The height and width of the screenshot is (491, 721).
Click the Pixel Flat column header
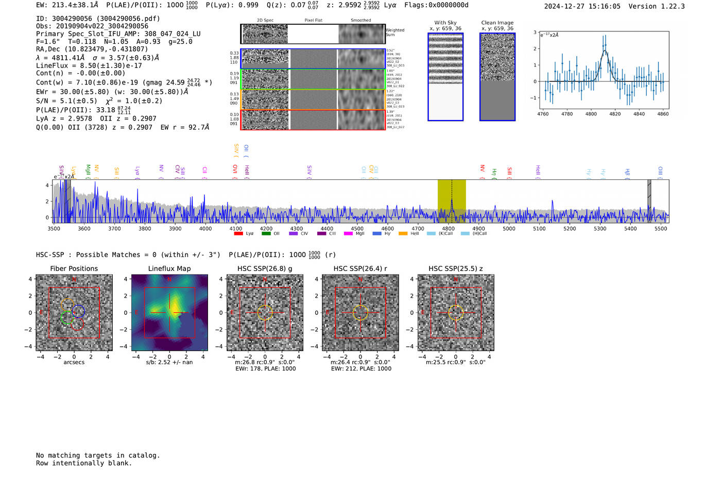313,21
